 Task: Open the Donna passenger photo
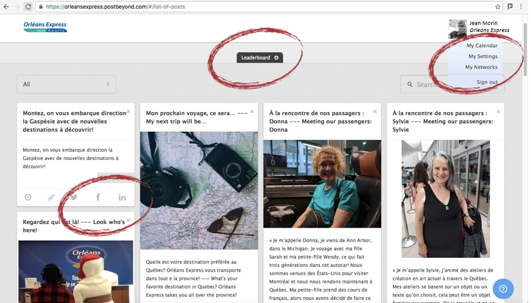pyautogui.click(x=322, y=184)
